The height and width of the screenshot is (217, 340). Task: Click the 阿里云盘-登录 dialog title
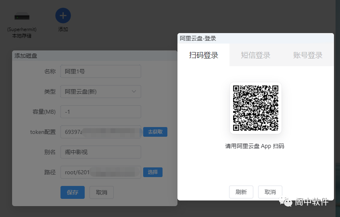[x=198, y=38]
